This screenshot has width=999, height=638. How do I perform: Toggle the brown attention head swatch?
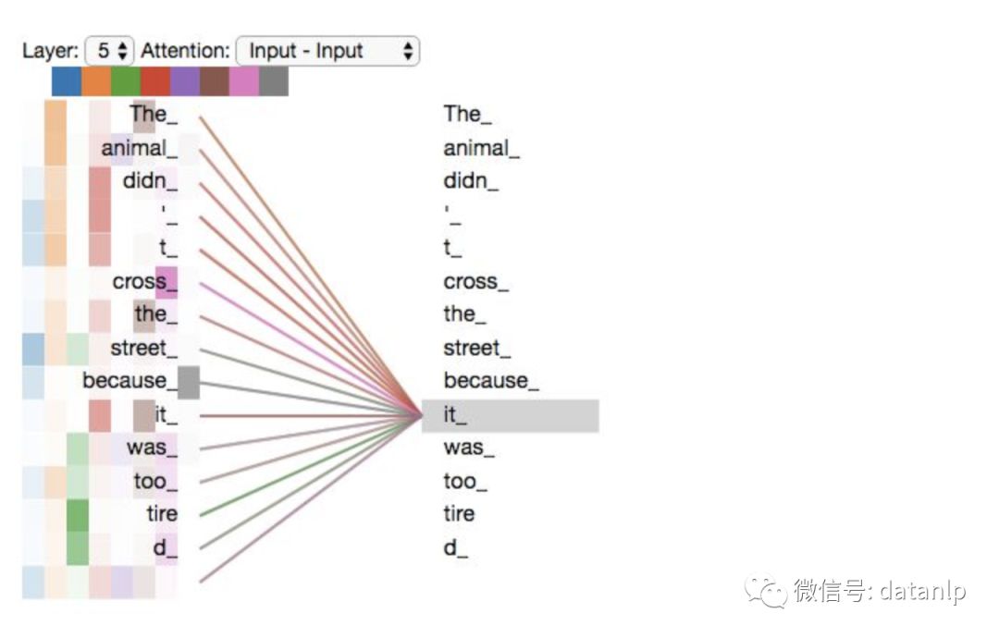point(215,81)
